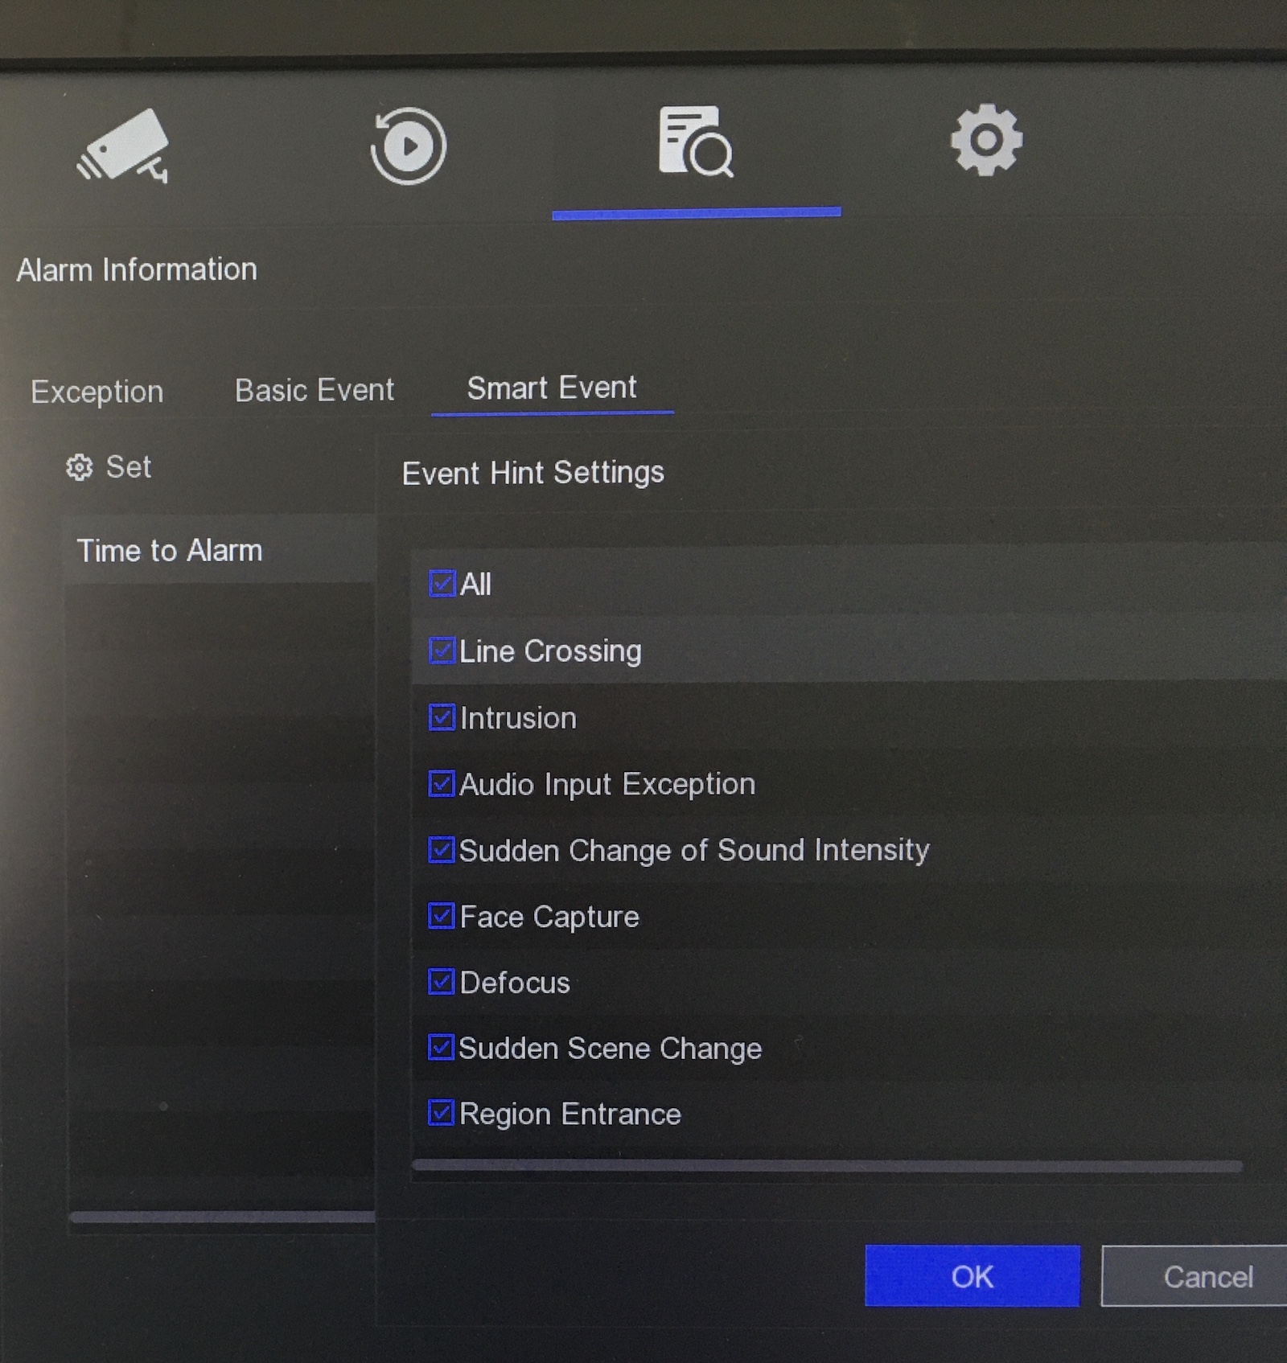This screenshot has height=1363, width=1287.
Task: Open the playback icon
Action: (408, 146)
